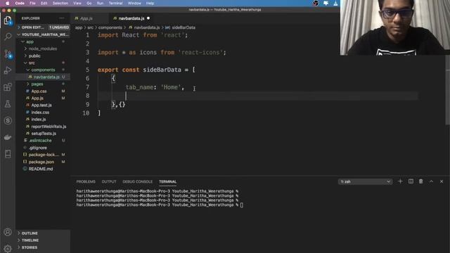Viewport: 450px width, 253px height.
Task: Open the Manage gear icon
Action: pos(8,248)
